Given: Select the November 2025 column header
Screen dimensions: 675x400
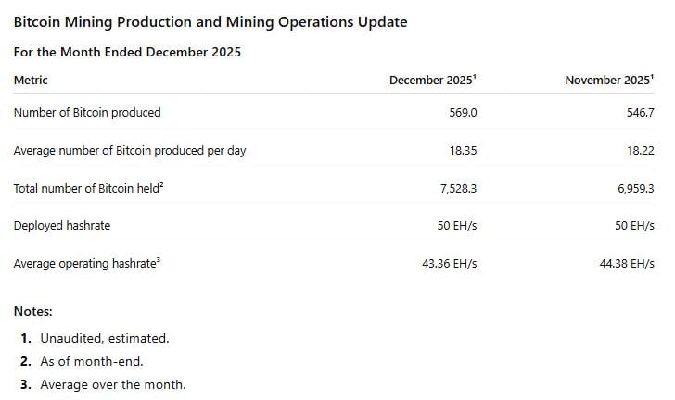Looking at the screenshot, I should [x=609, y=81].
